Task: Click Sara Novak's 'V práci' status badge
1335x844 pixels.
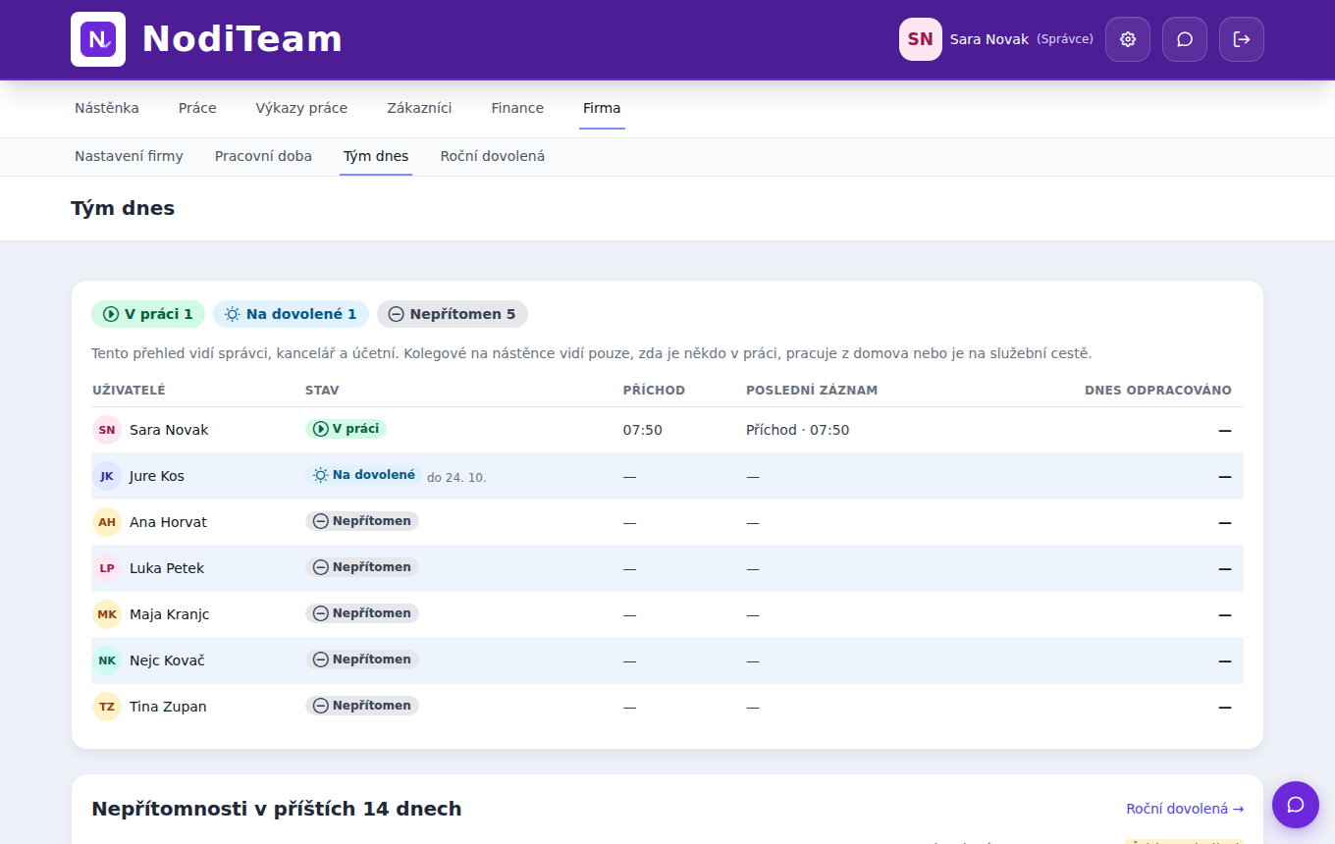Action: tap(346, 429)
